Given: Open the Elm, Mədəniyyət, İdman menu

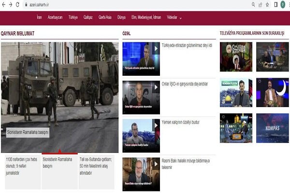Looking at the screenshot, I should click(146, 17).
